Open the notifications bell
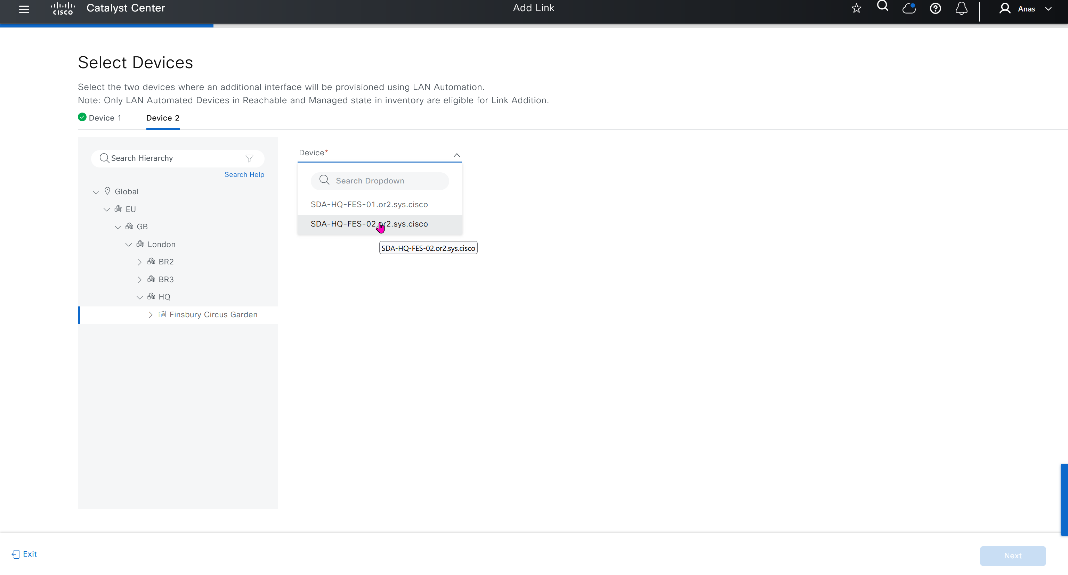This screenshot has height=575, width=1068. [x=961, y=9]
